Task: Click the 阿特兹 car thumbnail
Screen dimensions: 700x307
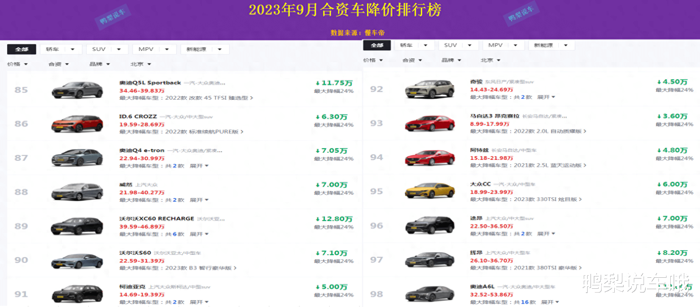Action: (430, 157)
